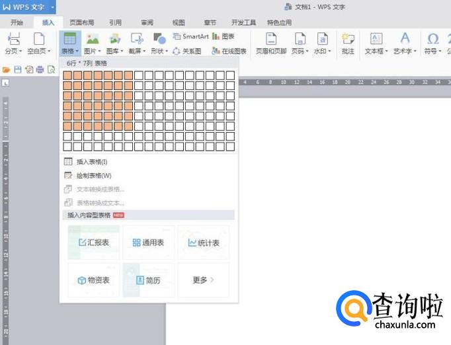Click the Print quick-access icon
The height and width of the screenshot is (345, 451).
(40, 69)
